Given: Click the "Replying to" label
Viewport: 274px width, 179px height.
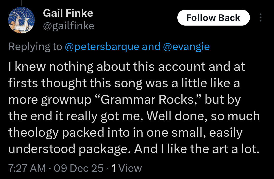Looking at the screenshot, I should 35,47.
